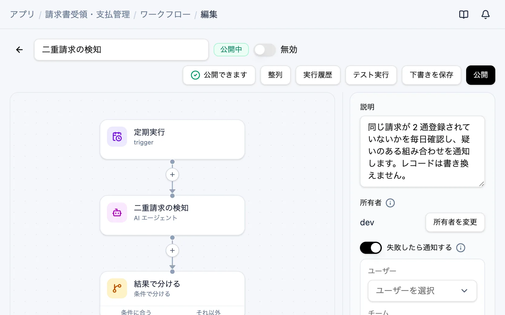
Task: Click the 公開中 status badge
Action: click(x=231, y=50)
